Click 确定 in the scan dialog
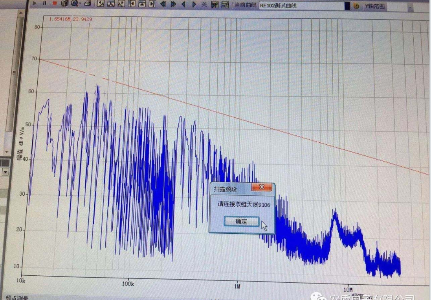Screen dimensions: 431x300 click(241, 222)
